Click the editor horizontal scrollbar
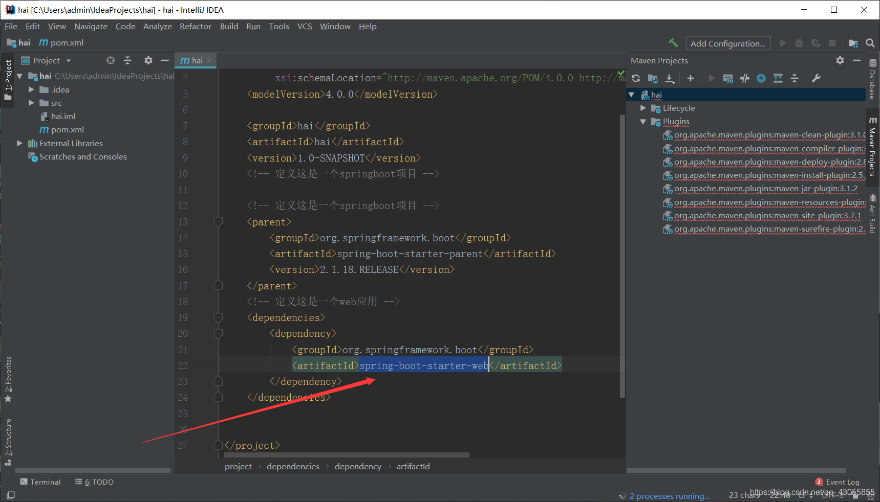 tap(347, 454)
